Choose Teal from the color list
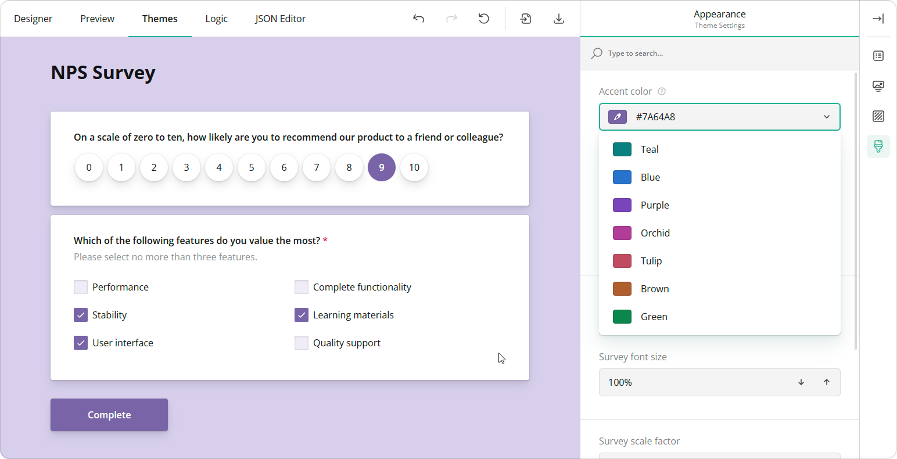897x459 pixels. [649, 149]
